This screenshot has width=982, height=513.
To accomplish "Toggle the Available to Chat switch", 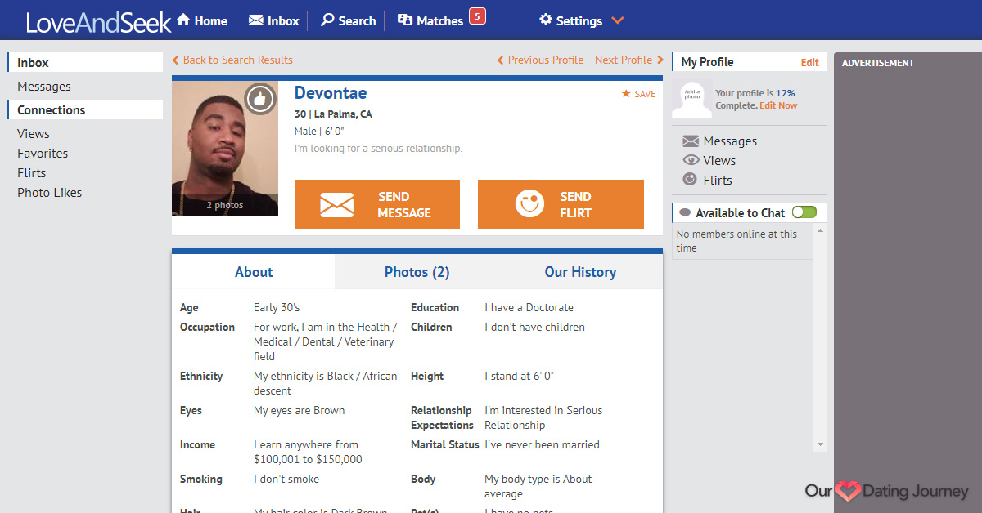I will click(804, 212).
